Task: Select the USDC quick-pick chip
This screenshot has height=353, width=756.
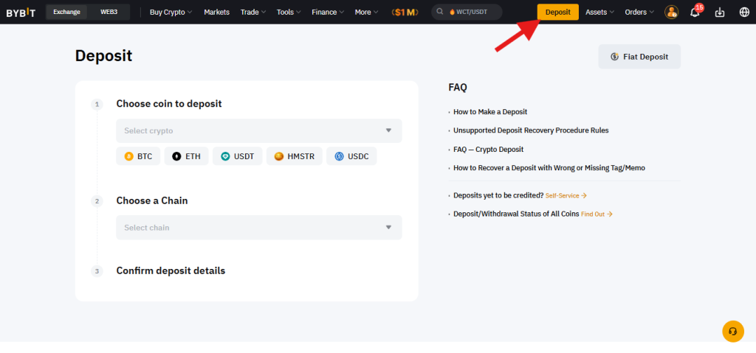Action: click(351, 156)
